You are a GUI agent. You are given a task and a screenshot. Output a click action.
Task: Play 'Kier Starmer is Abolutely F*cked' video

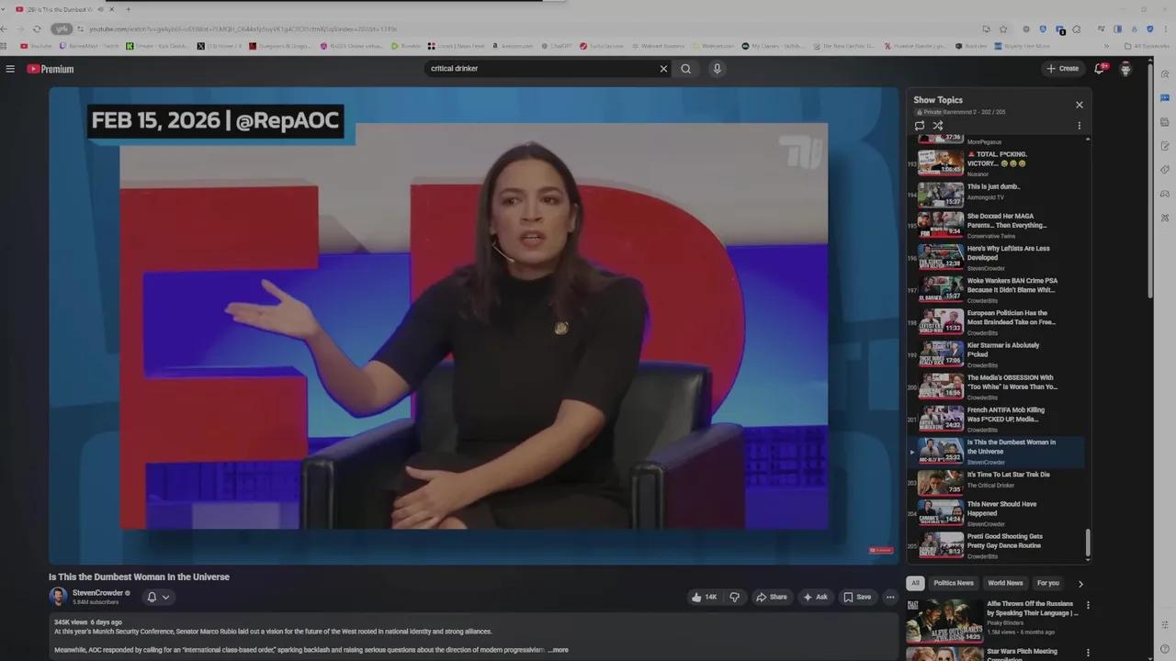point(997,354)
